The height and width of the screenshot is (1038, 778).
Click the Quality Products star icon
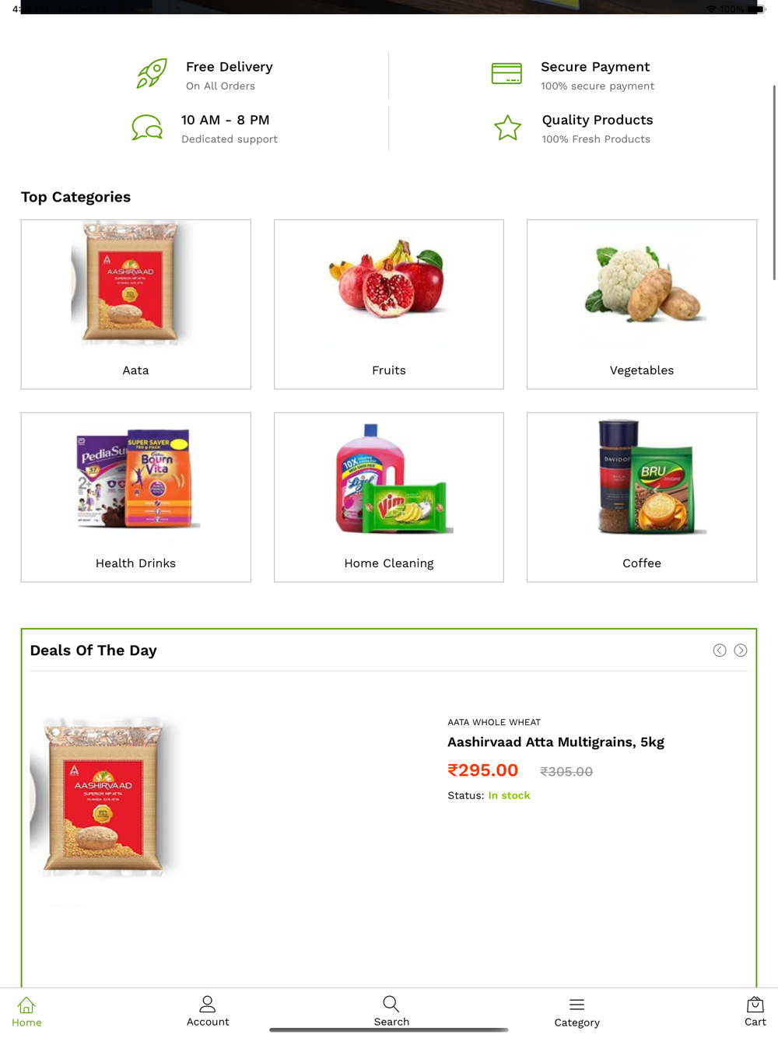pos(507,128)
